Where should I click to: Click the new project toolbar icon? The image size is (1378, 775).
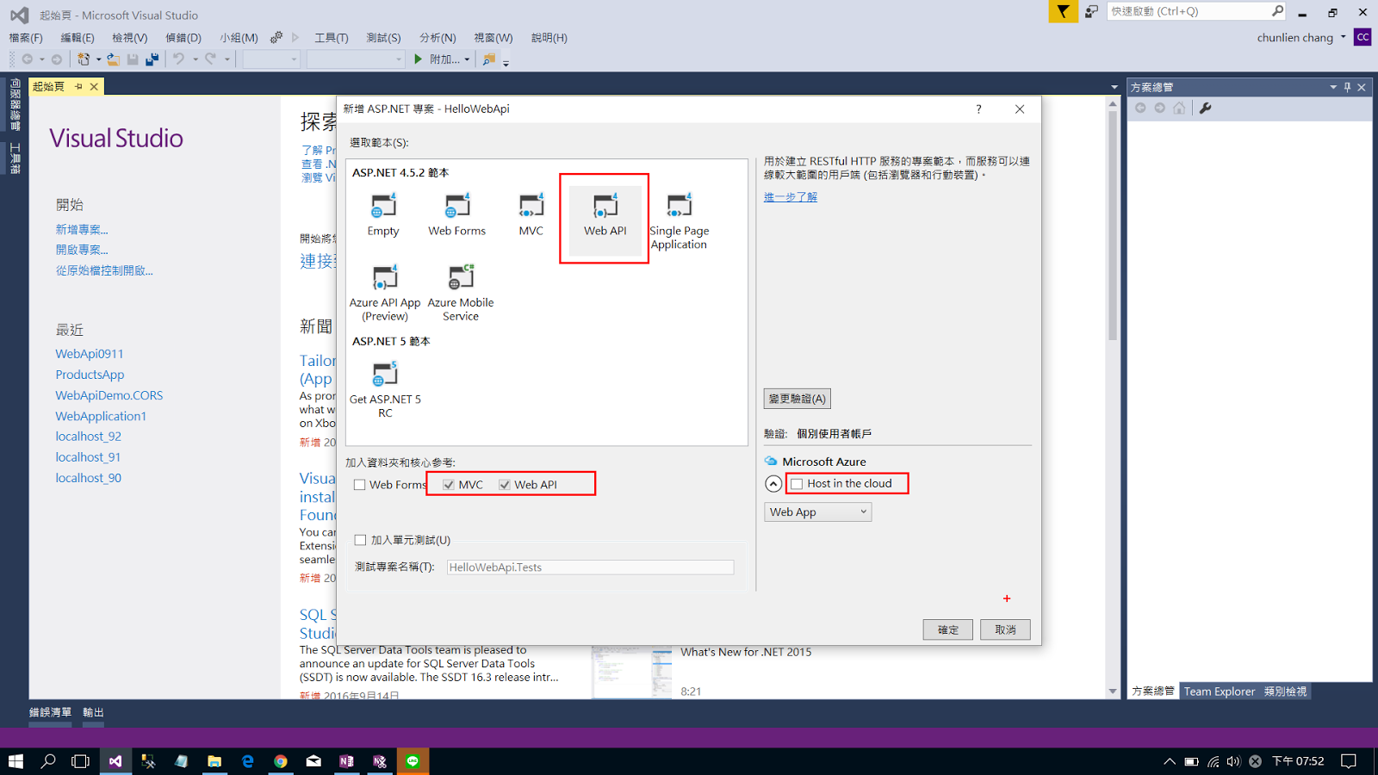84,59
